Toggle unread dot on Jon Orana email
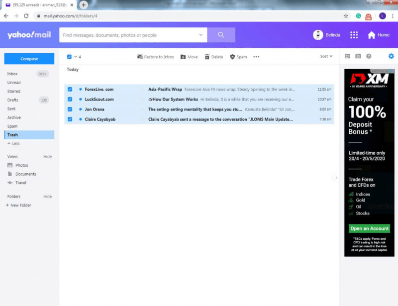This screenshot has width=398, height=306. coord(81,109)
